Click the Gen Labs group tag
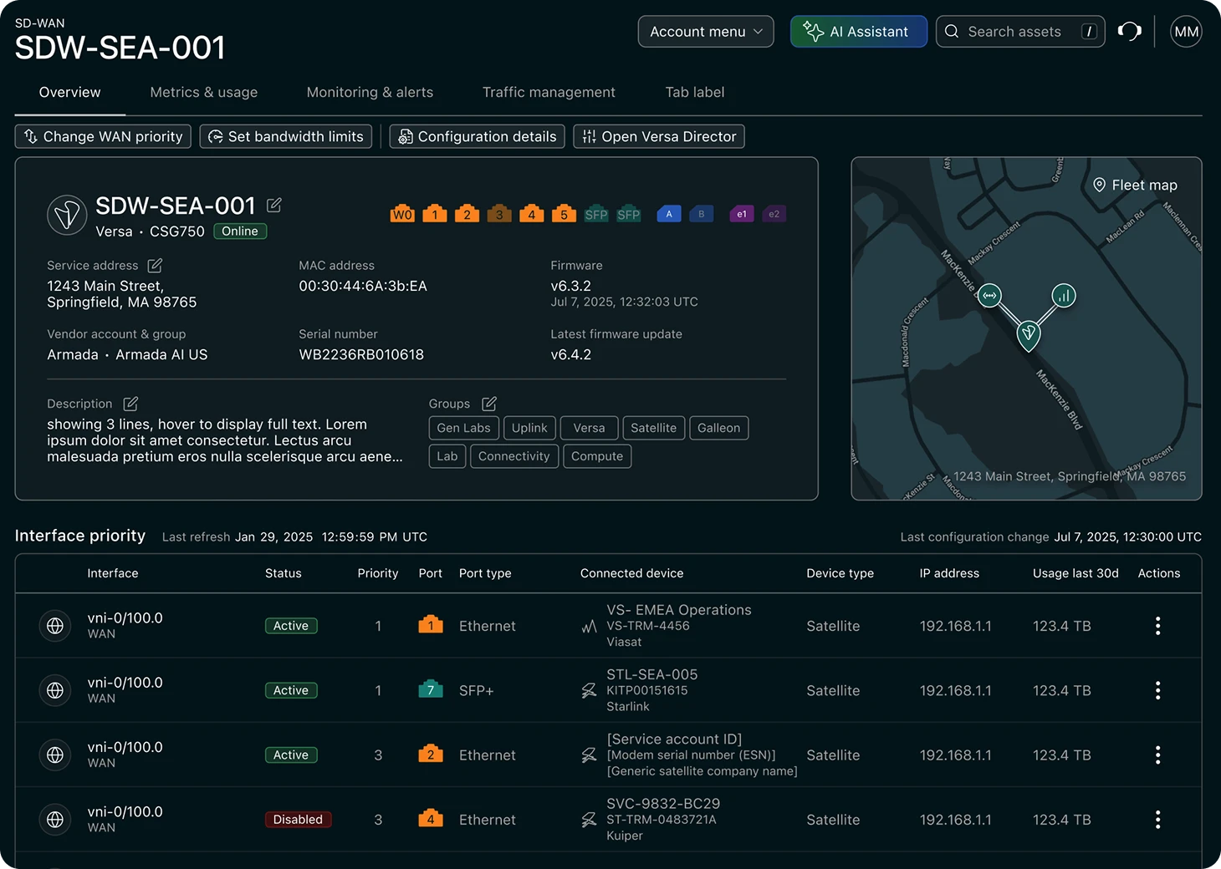 463,428
